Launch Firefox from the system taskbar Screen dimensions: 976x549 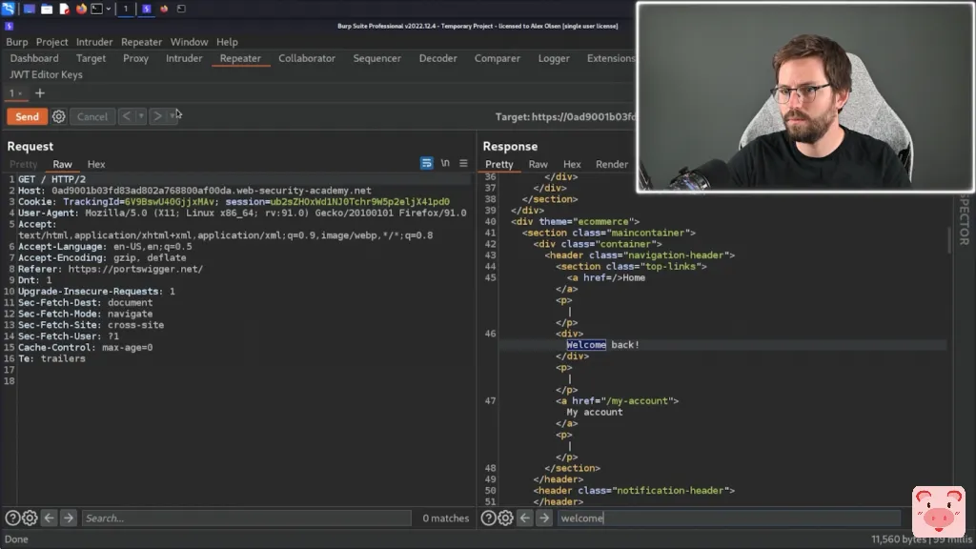coord(81,9)
